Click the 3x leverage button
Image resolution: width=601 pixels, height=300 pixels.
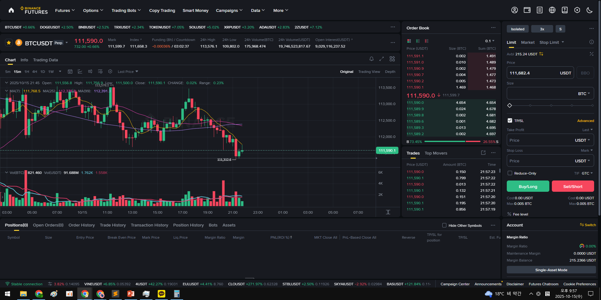point(542,29)
